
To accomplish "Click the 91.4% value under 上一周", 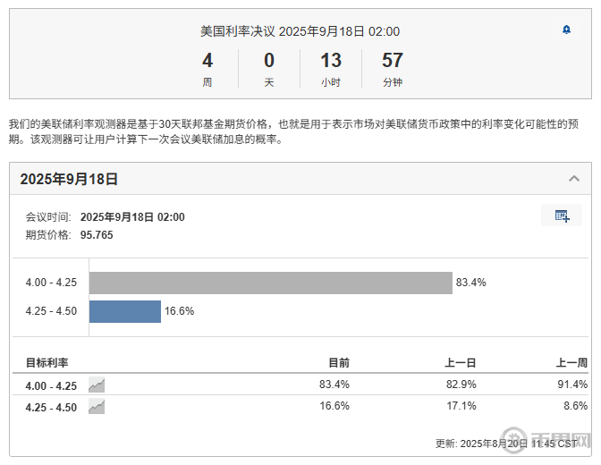I will (572, 385).
